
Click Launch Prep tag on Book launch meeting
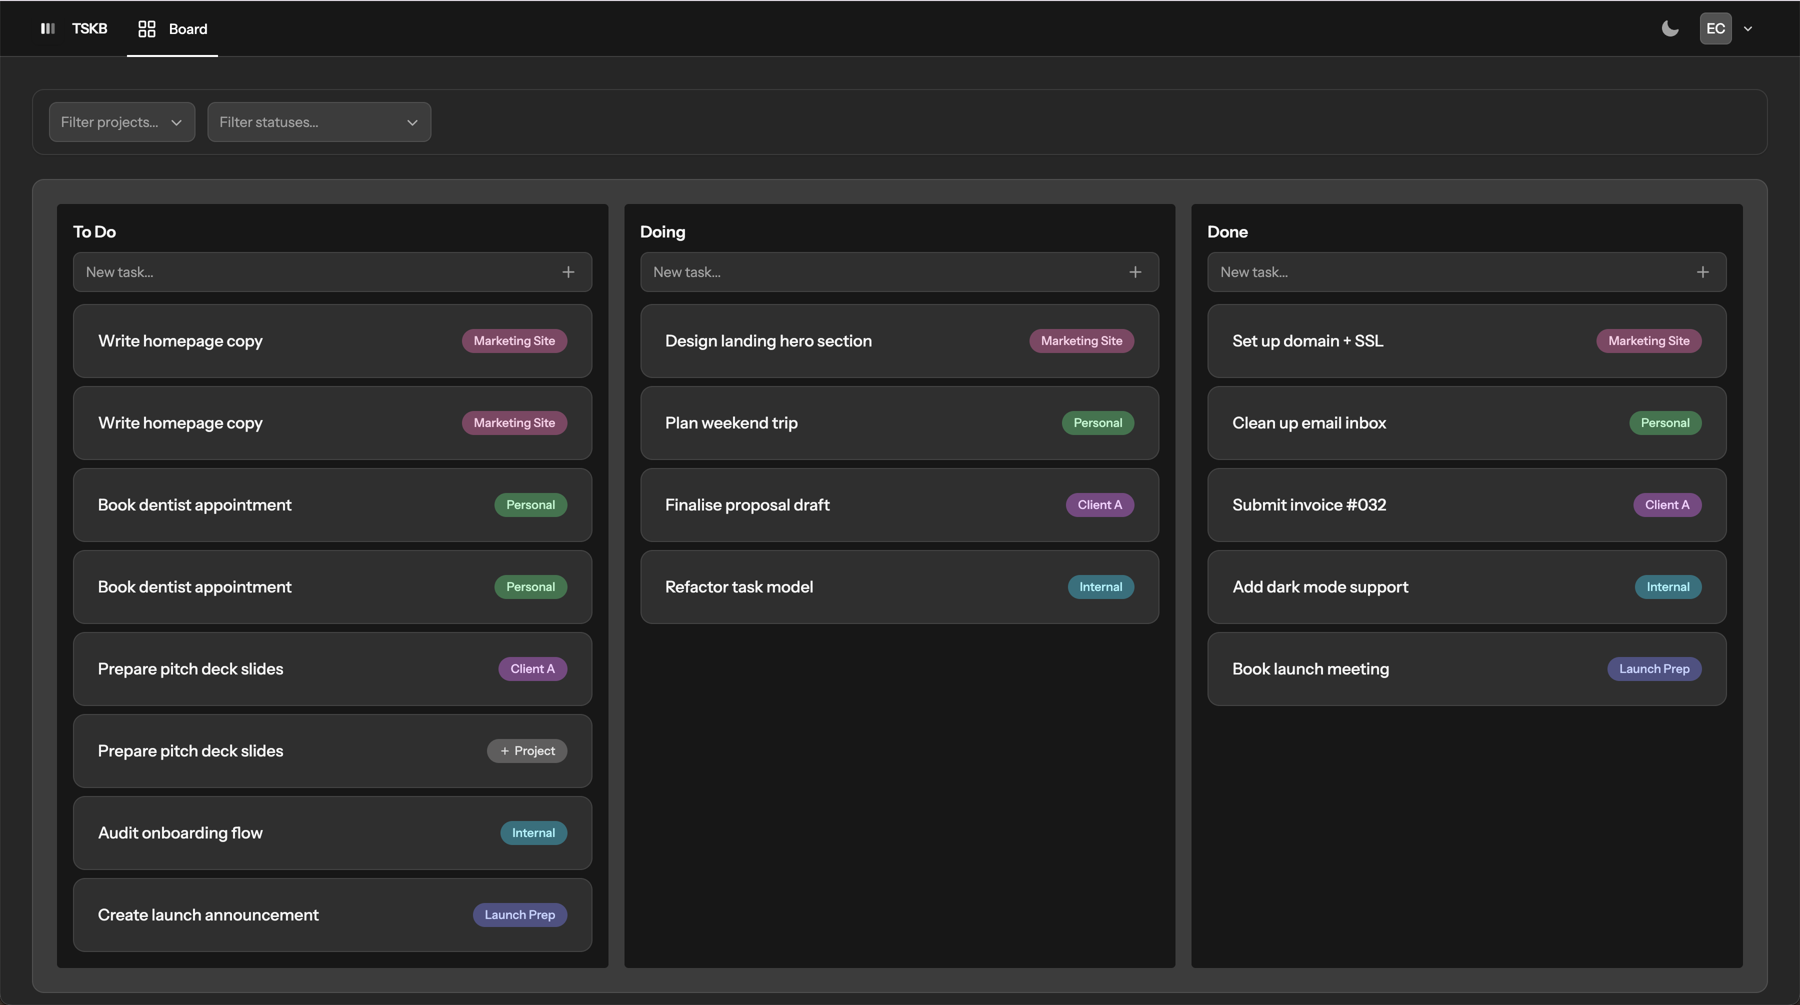tap(1654, 669)
